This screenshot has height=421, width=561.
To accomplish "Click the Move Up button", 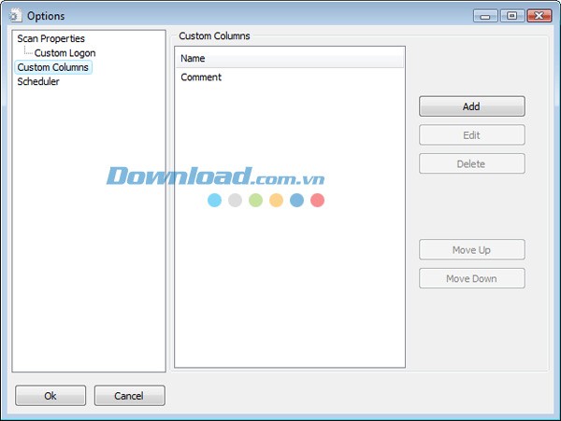I will tap(472, 249).
